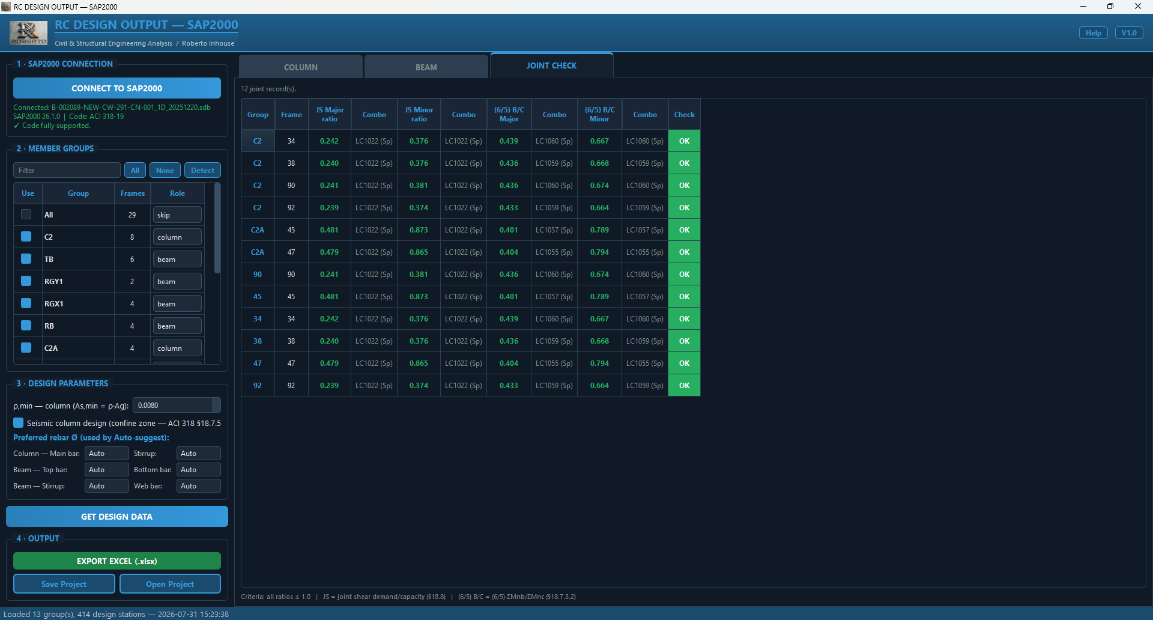The width and height of the screenshot is (1153, 620).
Task: Click the Open Project button
Action: click(170, 584)
